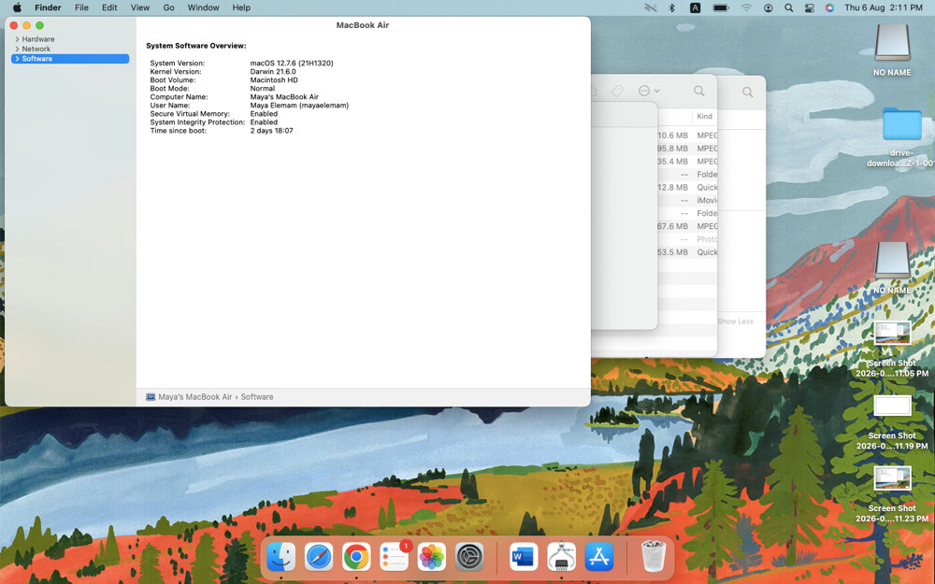Open Spotlight search from menu bar

click(789, 7)
